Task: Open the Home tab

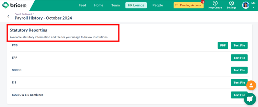Action: tap(98, 5)
